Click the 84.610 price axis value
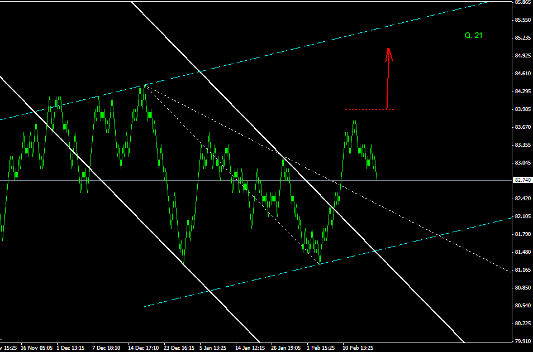The width and height of the screenshot is (533, 352). pos(523,73)
